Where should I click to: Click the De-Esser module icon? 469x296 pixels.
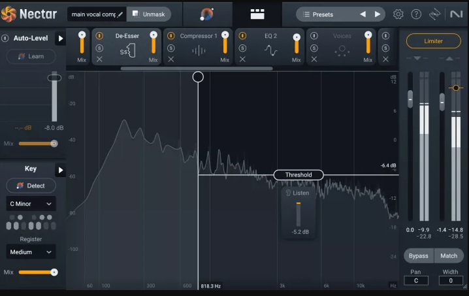[128, 50]
